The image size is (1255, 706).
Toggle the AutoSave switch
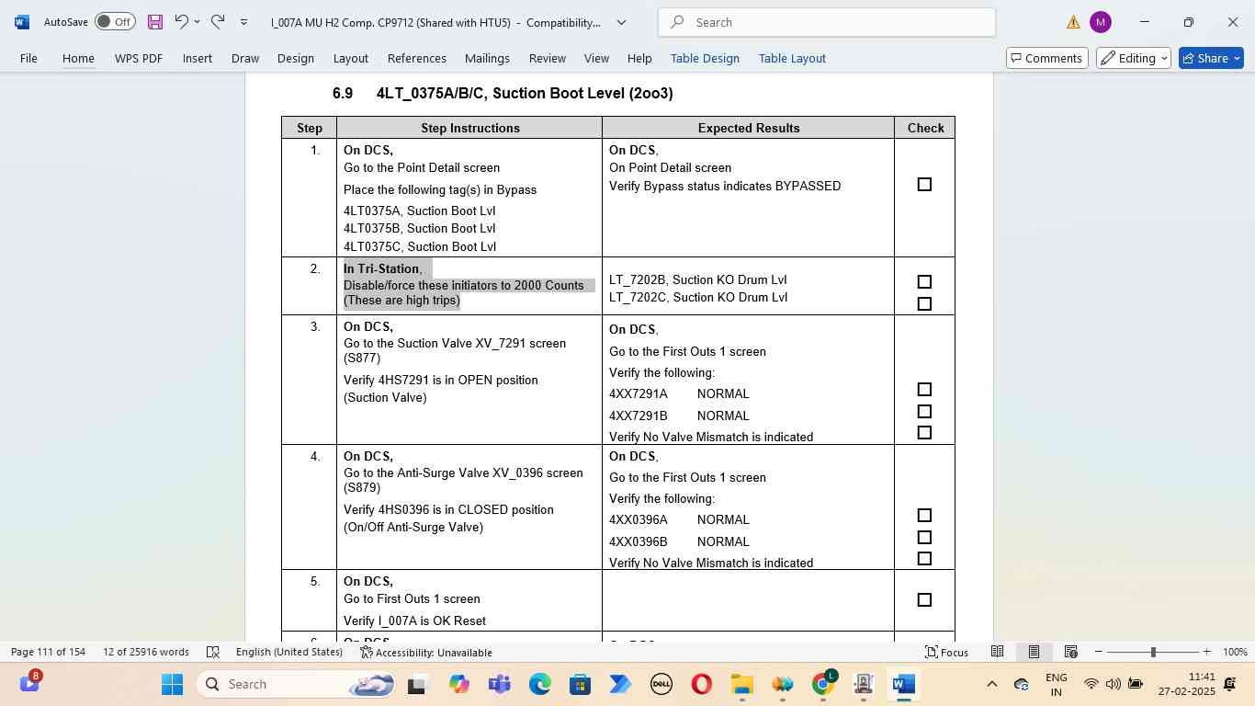coord(115,22)
